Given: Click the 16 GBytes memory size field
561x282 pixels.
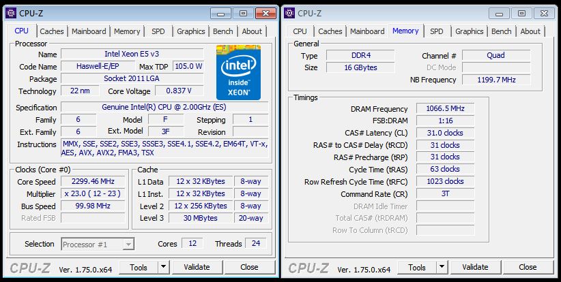Looking at the screenshot, I should pyautogui.click(x=360, y=67).
